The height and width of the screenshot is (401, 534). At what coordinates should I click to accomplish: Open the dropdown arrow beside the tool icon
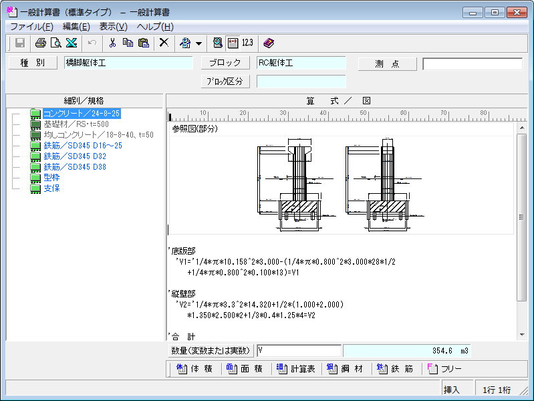[x=198, y=43]
